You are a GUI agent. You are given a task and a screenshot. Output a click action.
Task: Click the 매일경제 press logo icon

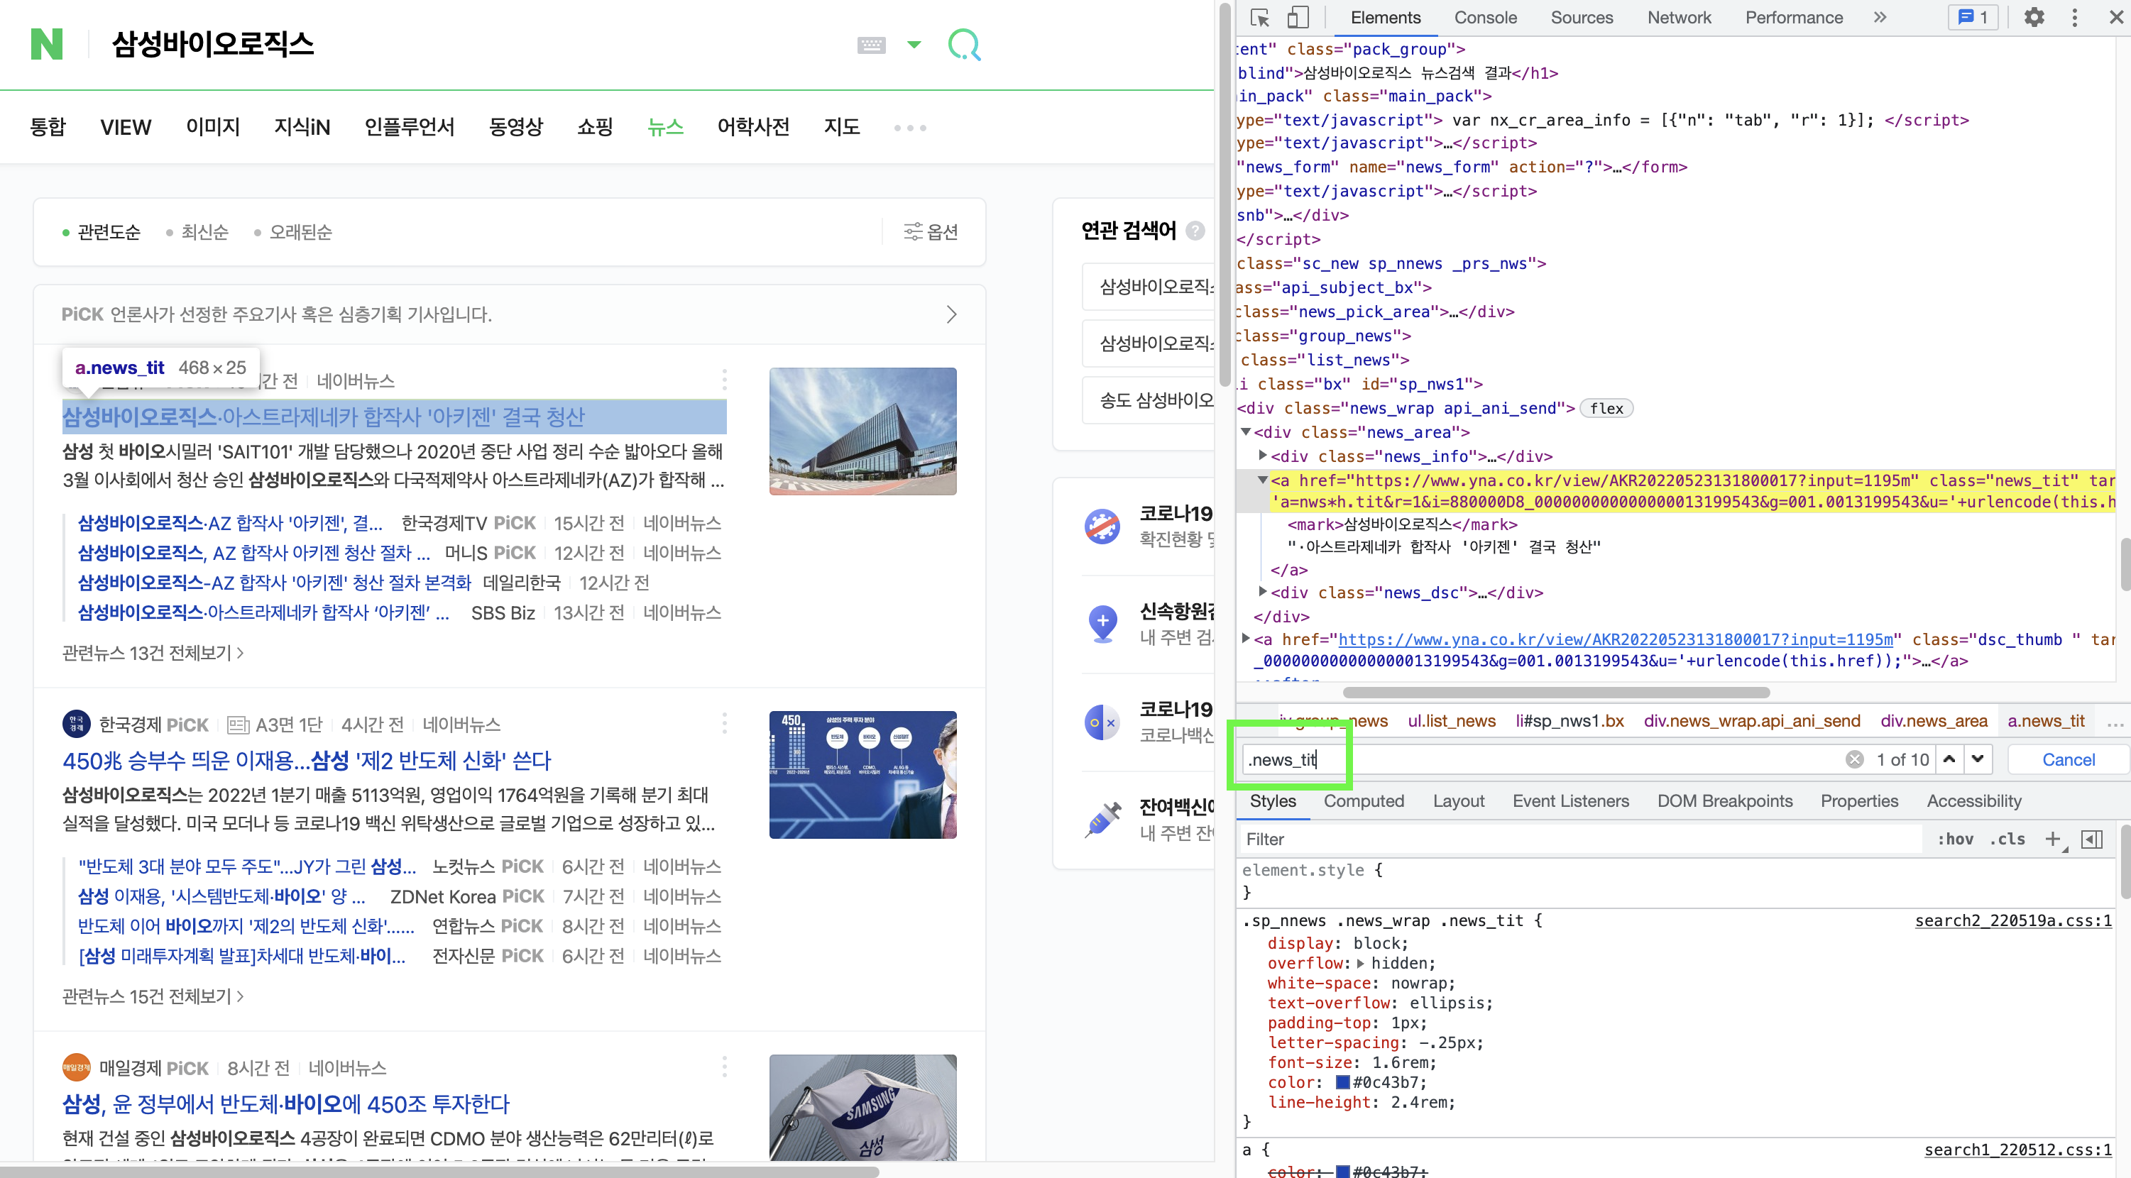(x=77, y=1068)
